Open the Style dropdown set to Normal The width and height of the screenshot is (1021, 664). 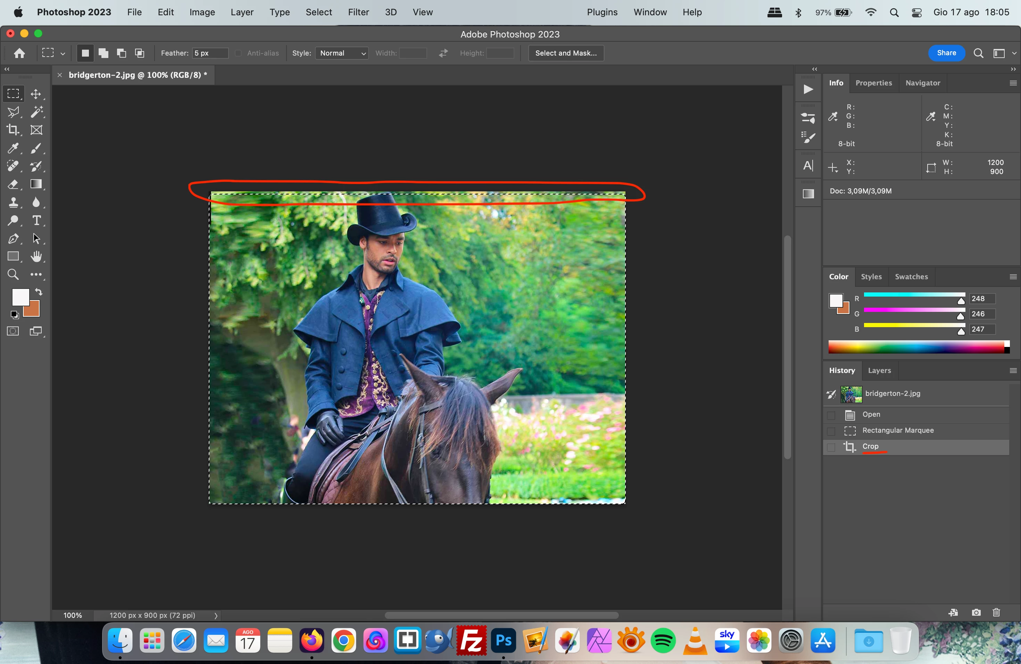(342, 53)
